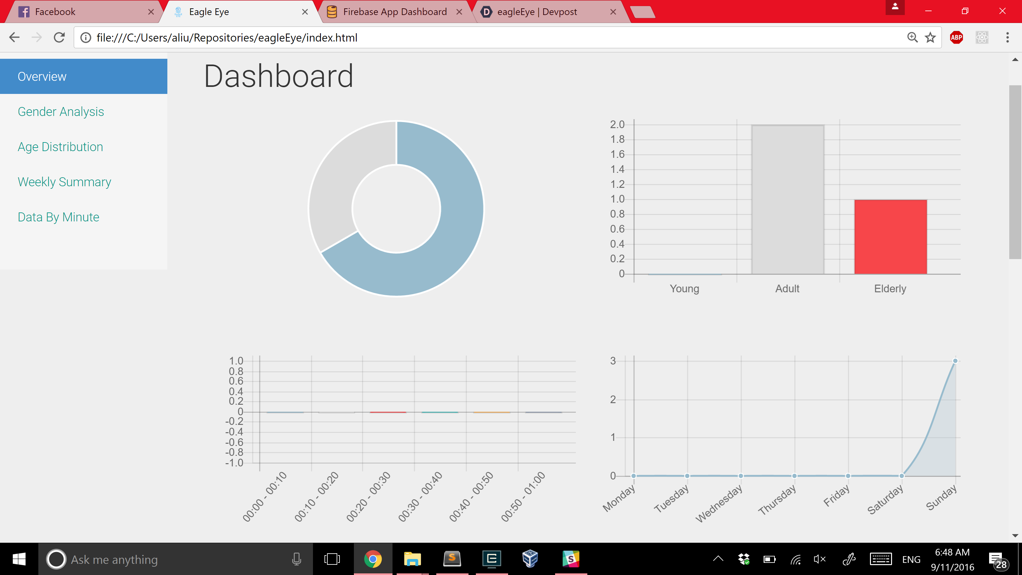Open Slack from the taskbar
1022x575 pixels.
570,559
